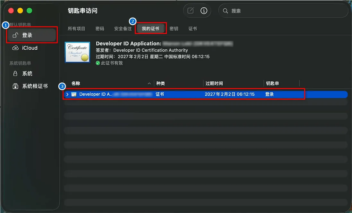Select the 系统根证书 keychain
The width and height of the screenshot is (352, 213).
tap(32, 86)
